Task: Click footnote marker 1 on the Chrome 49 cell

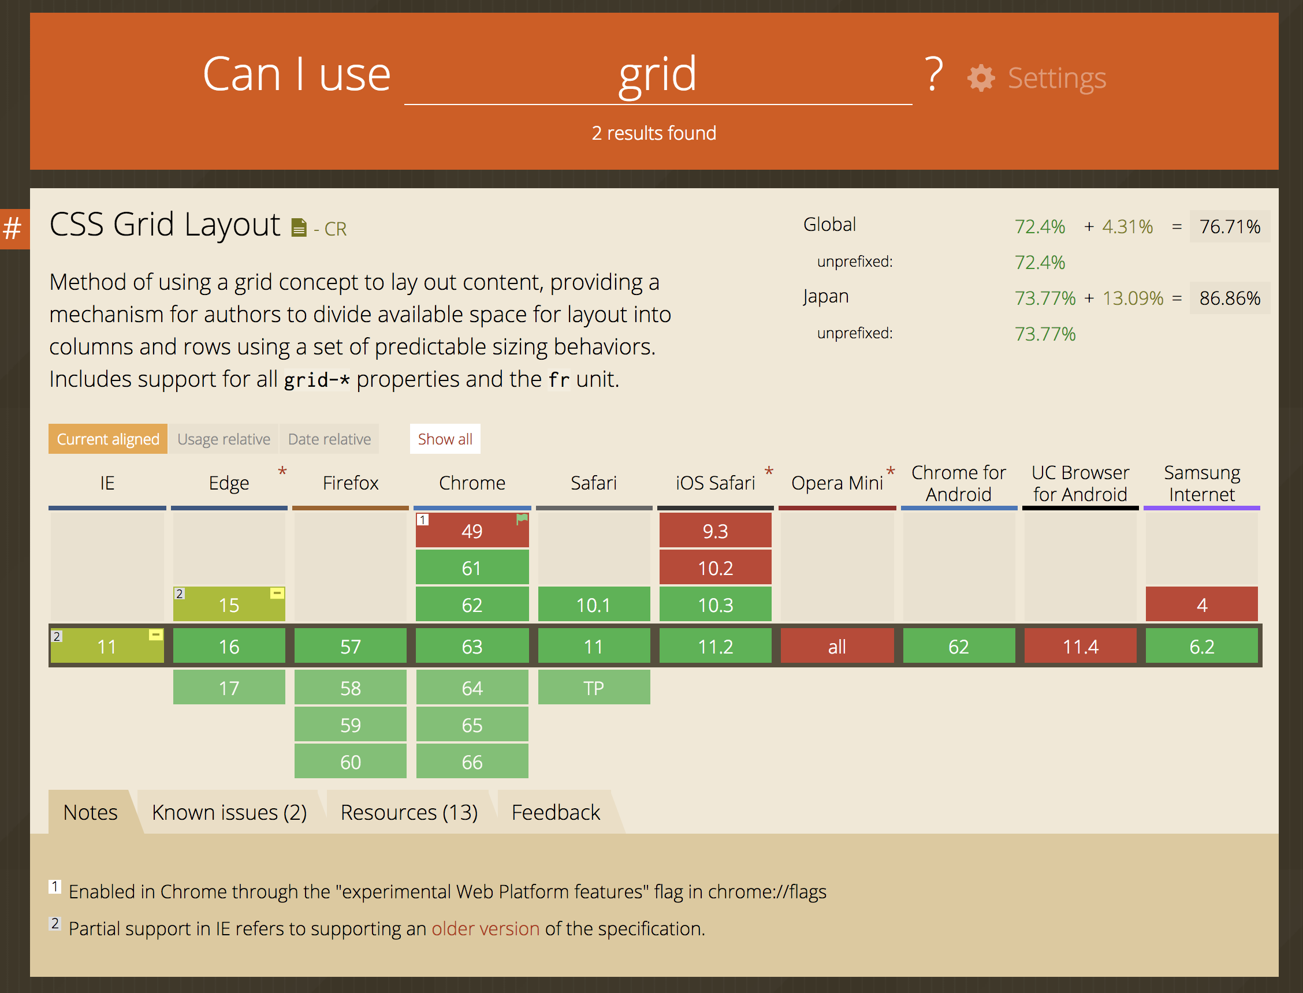Action: coord(422,520)
